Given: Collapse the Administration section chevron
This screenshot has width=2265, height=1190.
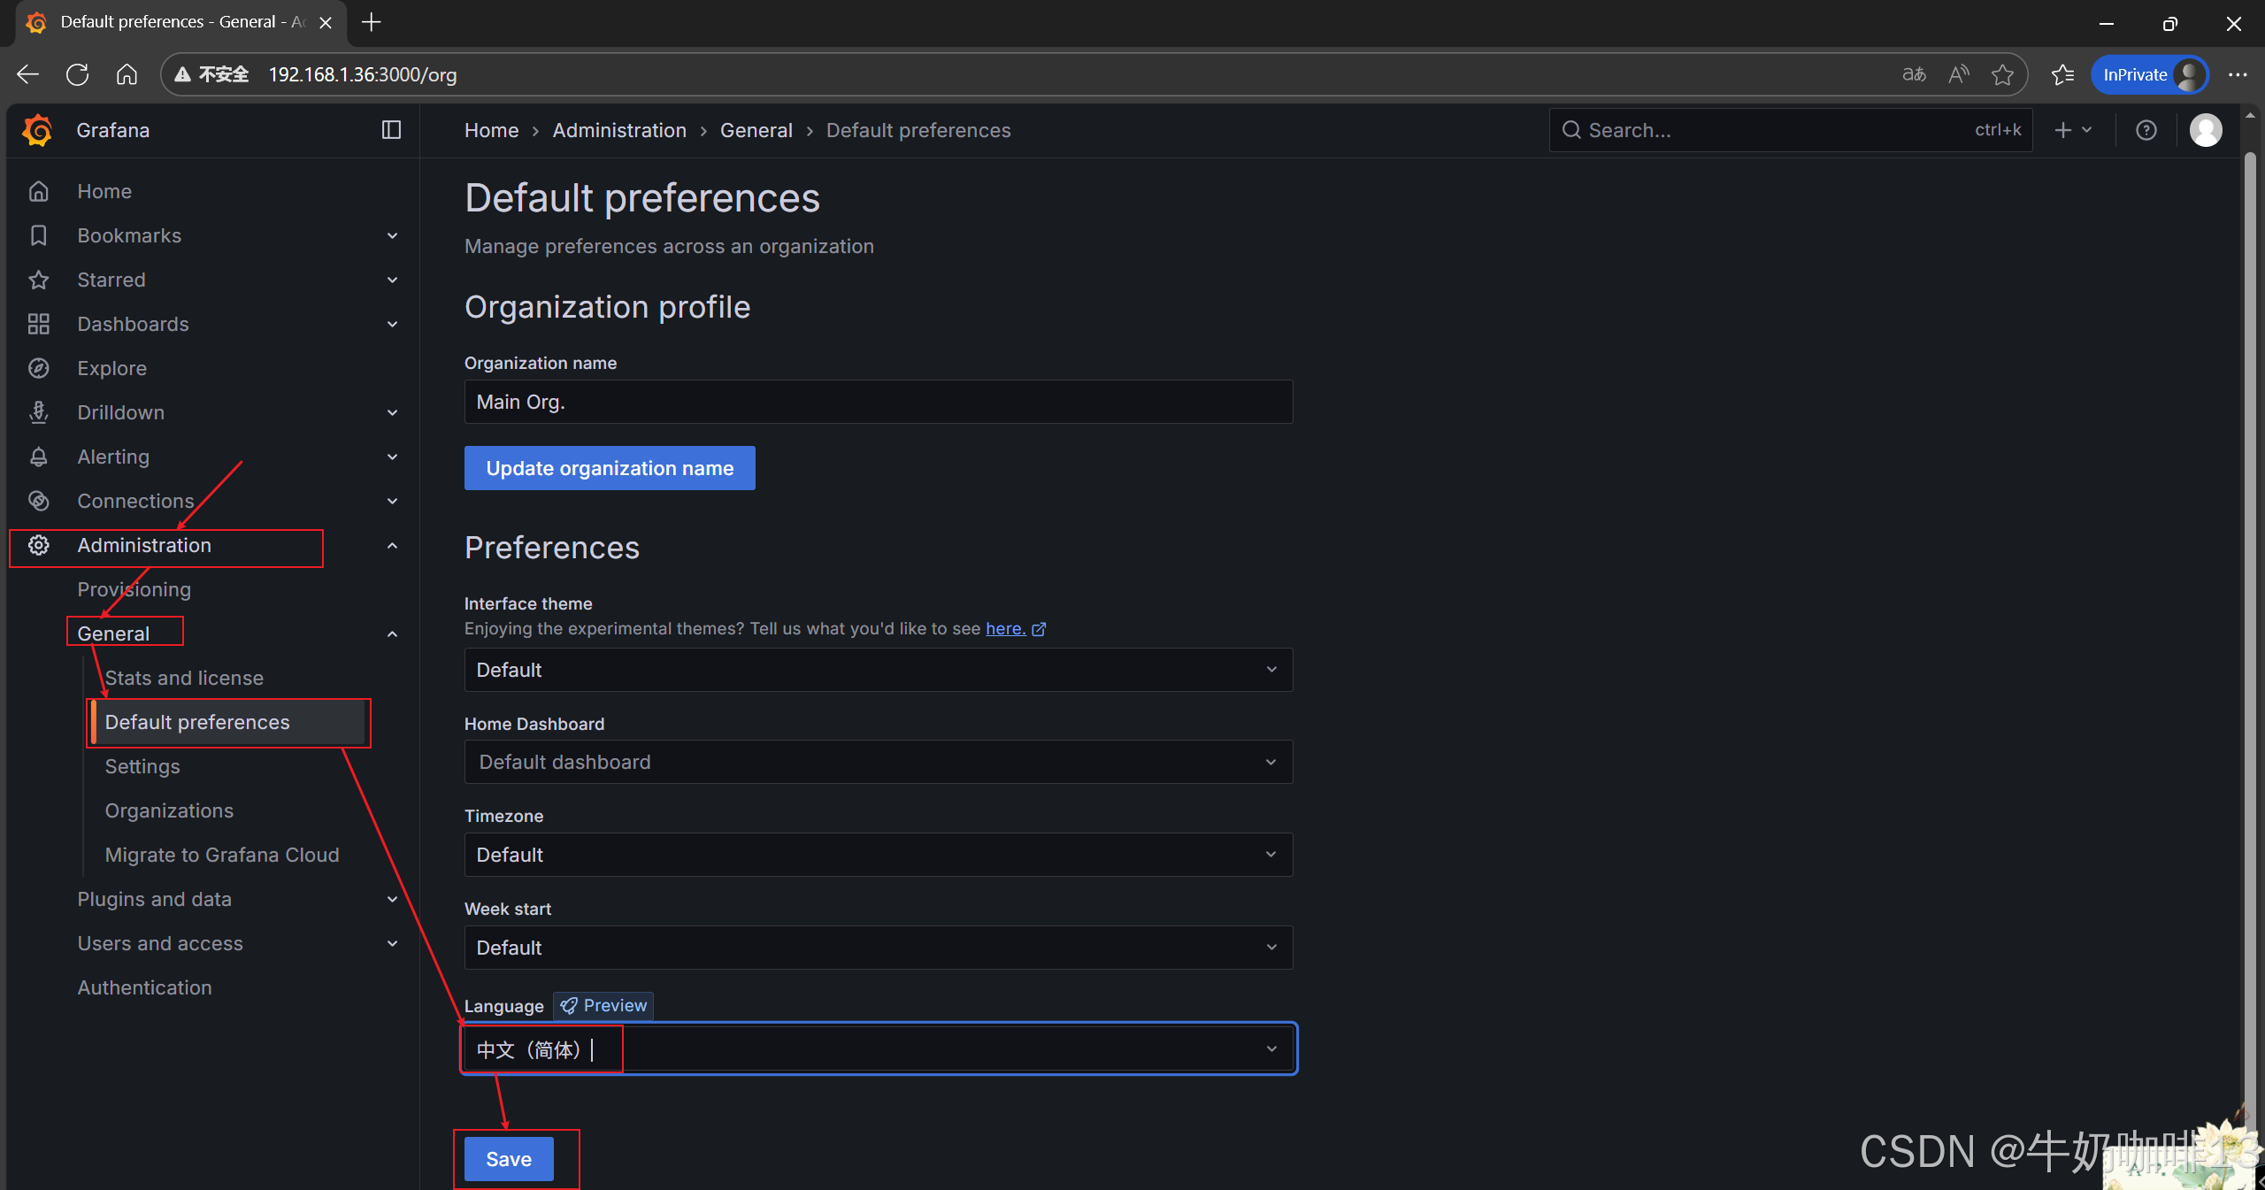Looking at the screenshot, I should coord(392,545).
